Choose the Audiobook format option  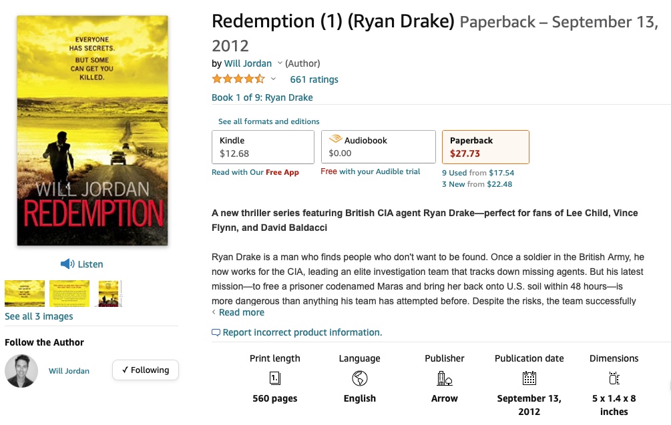click(x=378, y=147)
